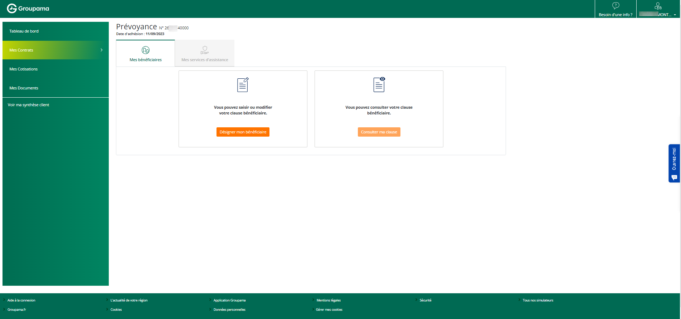
Task: Expand the account dropdown arrow
Action: pyautogui.click(x=675, y=15)
